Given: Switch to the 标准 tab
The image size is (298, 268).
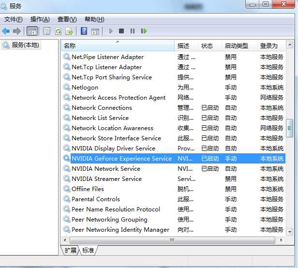Looking at the screenshot, I should click(x=88, y=250).
